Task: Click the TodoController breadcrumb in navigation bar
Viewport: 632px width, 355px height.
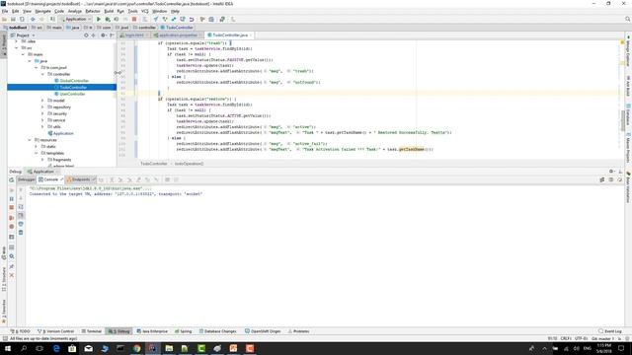Action: tap(177, 28)
